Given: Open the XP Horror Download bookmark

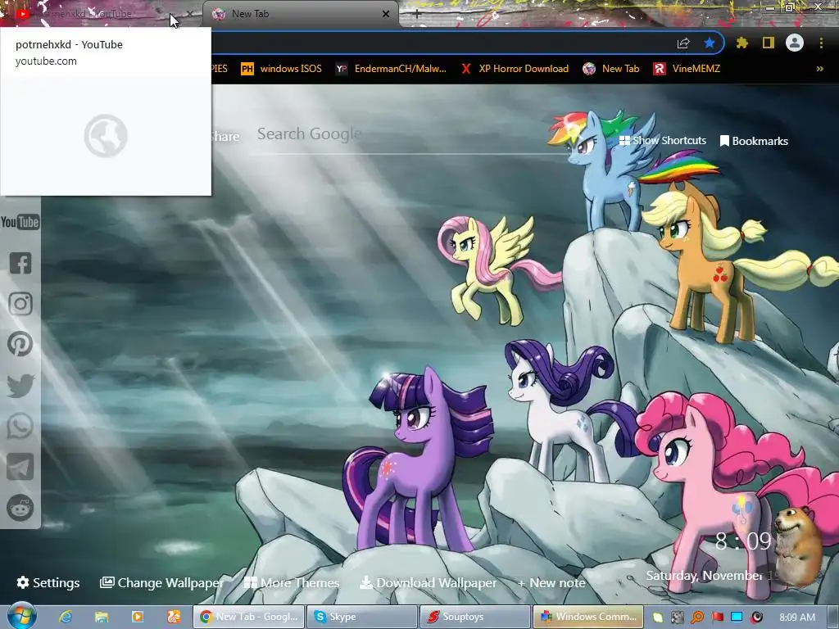Looking at the screenshot, I should click(x=515, y=69).
